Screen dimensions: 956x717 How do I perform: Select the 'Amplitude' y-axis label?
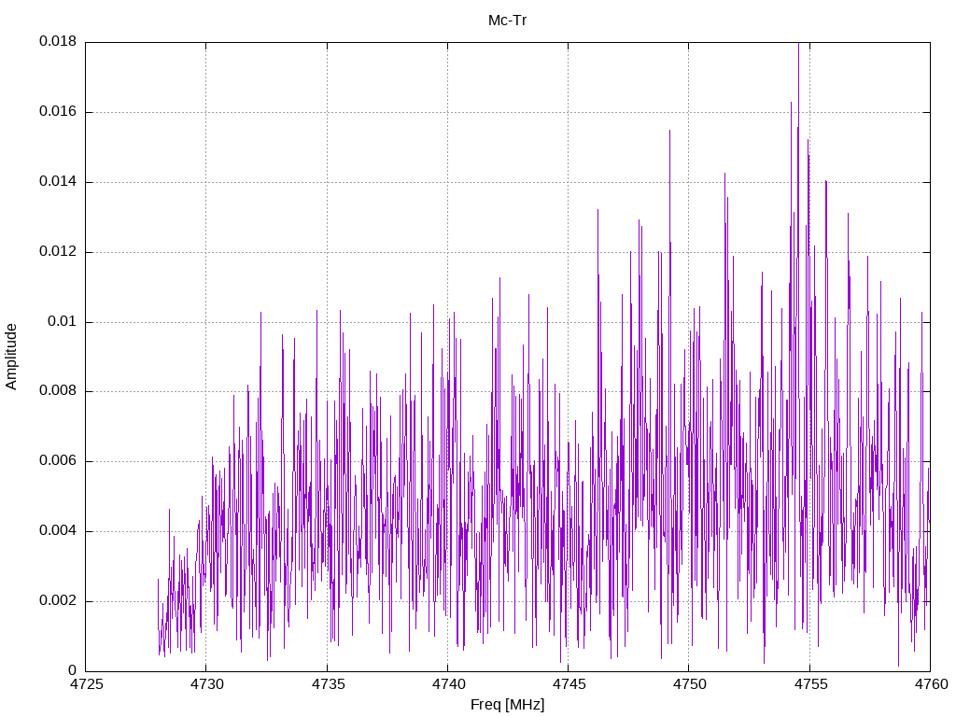[11, 357]
